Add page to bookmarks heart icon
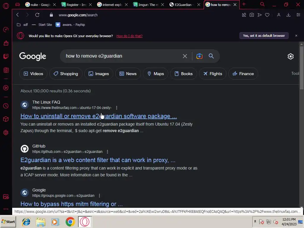This screenshot has height=228, width=304. [x=267, y=15]
